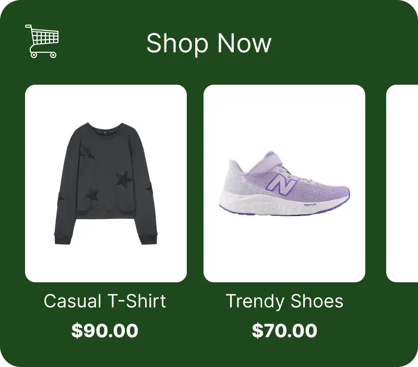Click the sweatshirt neckline label

tap(105, 131)
